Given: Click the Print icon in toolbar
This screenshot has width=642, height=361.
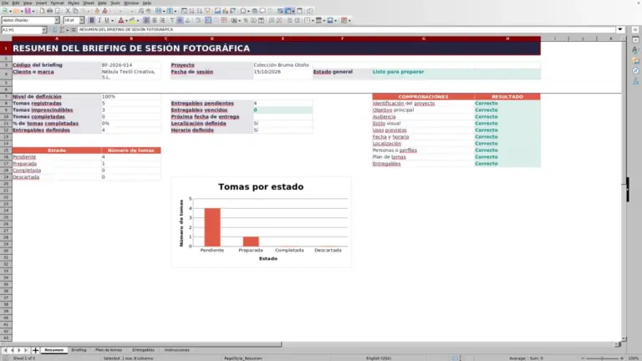Looking at the screenshot, I should click(x=49, y=11).
